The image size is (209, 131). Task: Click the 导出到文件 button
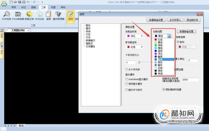tap(192, 20)
